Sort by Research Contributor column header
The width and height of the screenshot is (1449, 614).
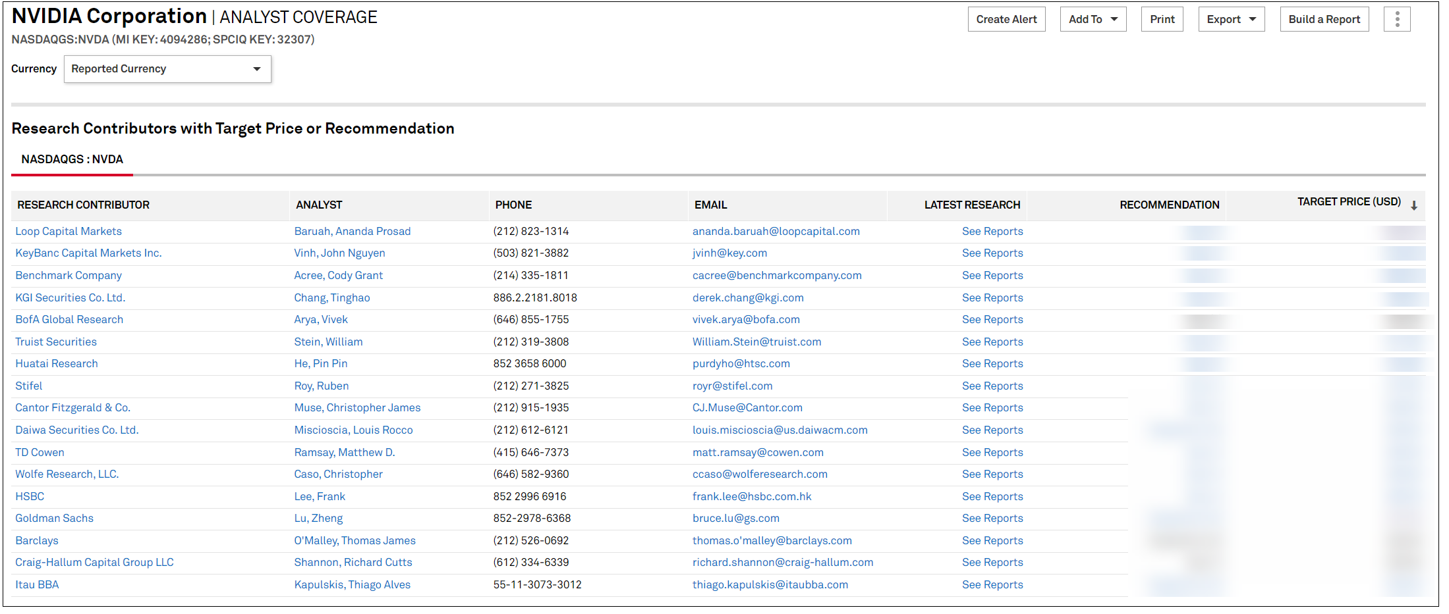(x=84, y=205)
